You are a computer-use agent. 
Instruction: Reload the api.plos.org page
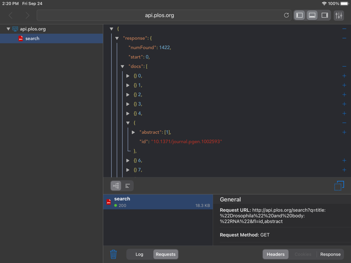pos(286,16)
